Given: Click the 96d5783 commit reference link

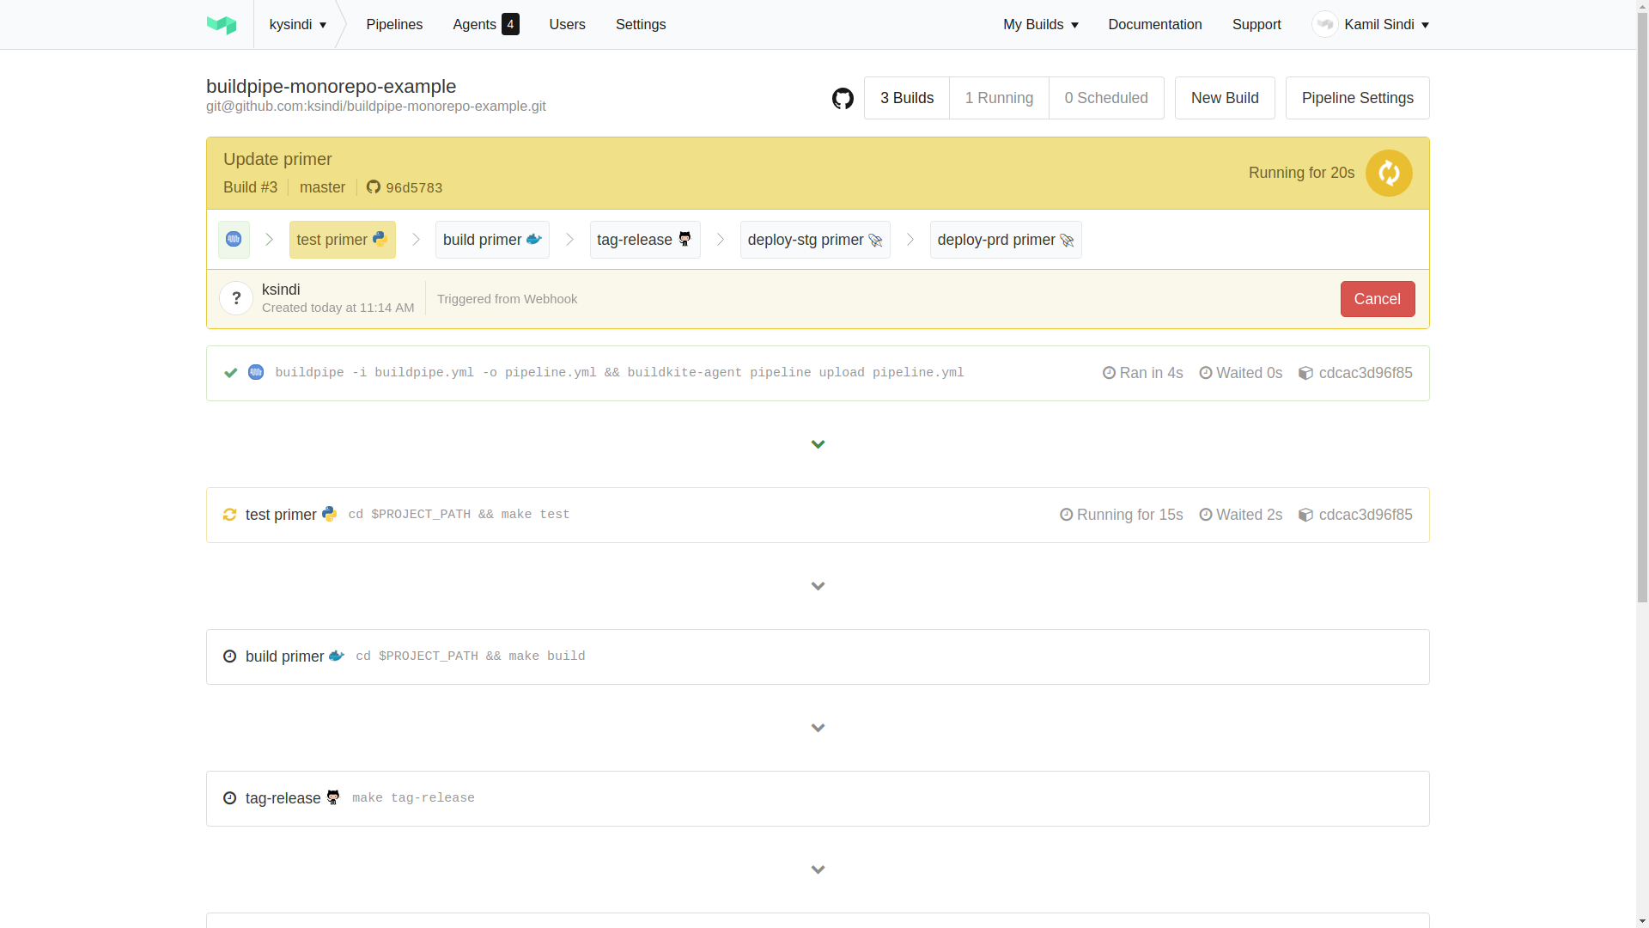Looking at the screenshot, I should tap(405, 186).
